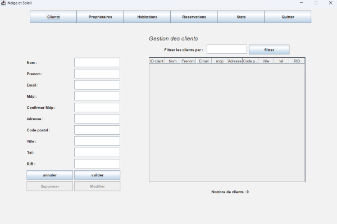This screenshot has height=224, width=337.
Task: Select the RIB table column header
Action: pos(297,61)
